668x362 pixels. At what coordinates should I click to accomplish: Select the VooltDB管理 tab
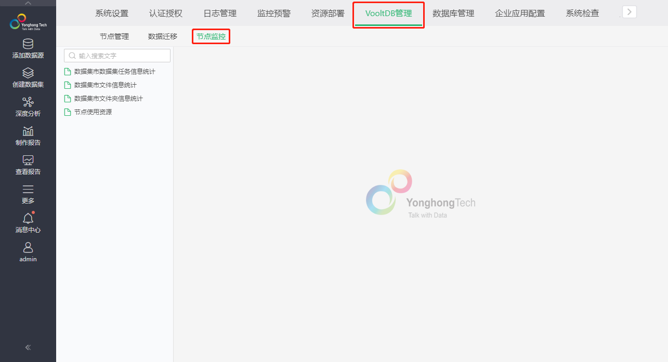pyautogui.click(x=388, y=14)
